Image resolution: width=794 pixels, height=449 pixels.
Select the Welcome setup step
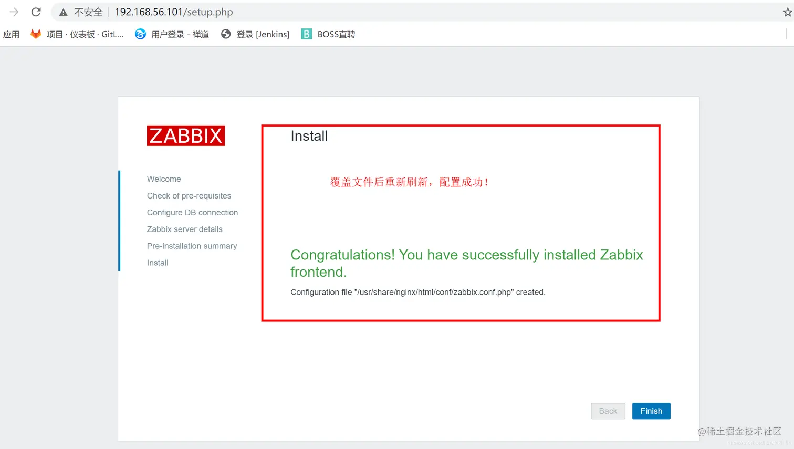(x=164, y=179)
